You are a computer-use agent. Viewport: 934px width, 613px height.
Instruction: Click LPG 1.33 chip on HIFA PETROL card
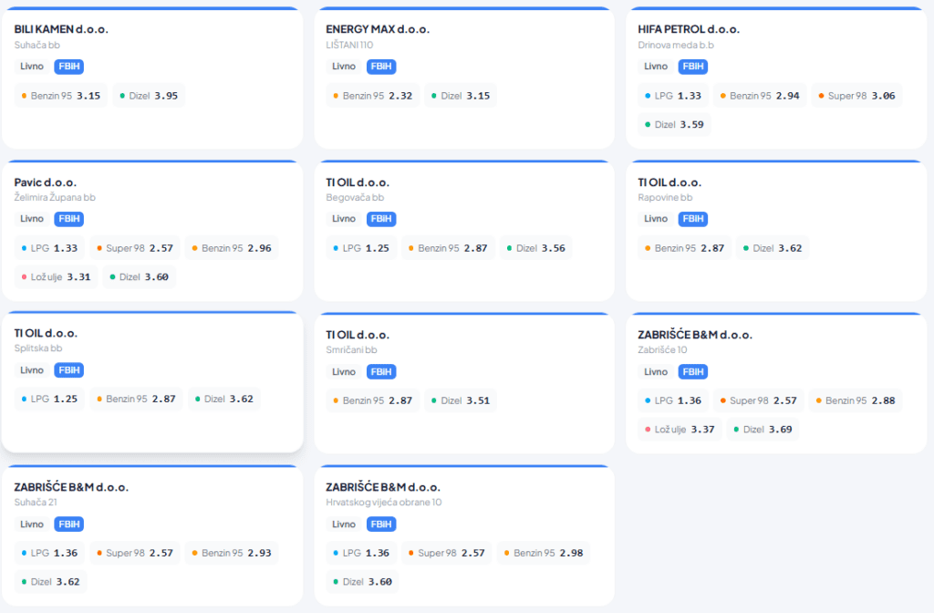click(x=673, y=96)
